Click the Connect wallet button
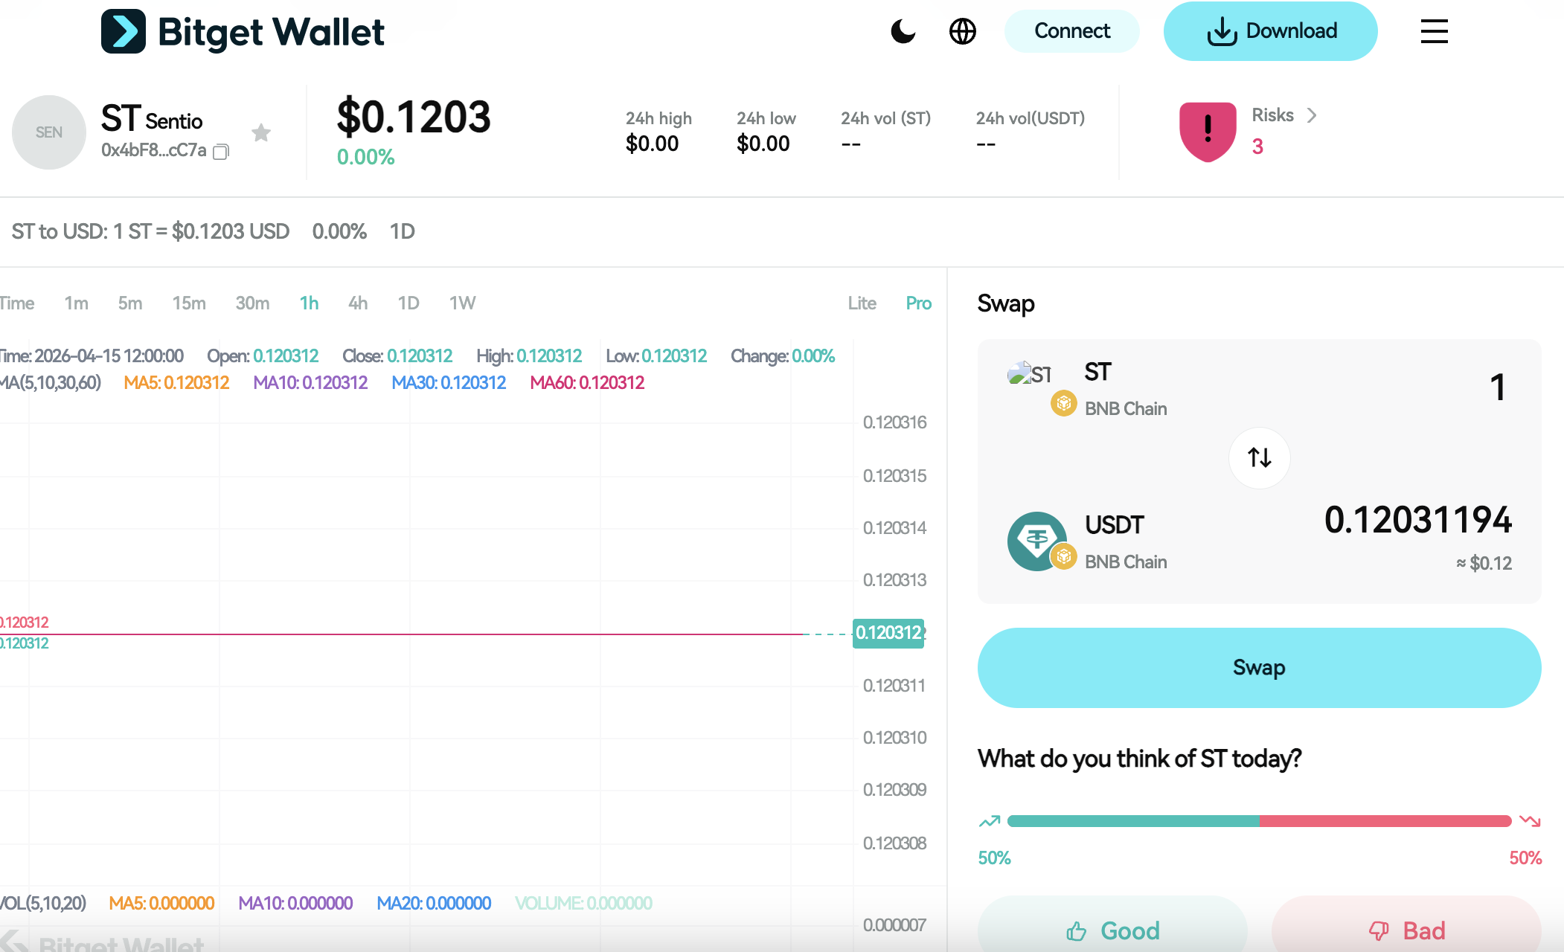 [x=1071, y=31]
